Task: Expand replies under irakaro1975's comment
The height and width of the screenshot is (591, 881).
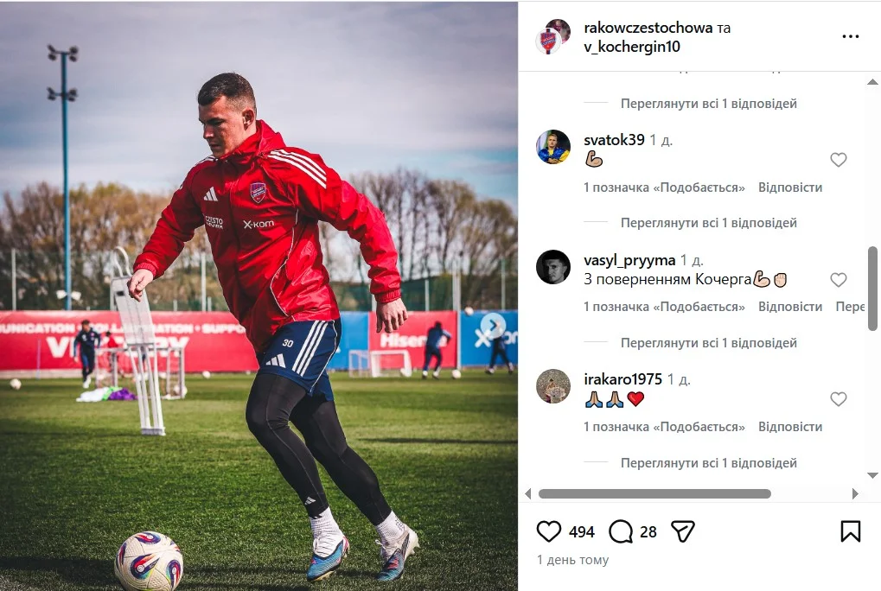Action: point(708,463)
